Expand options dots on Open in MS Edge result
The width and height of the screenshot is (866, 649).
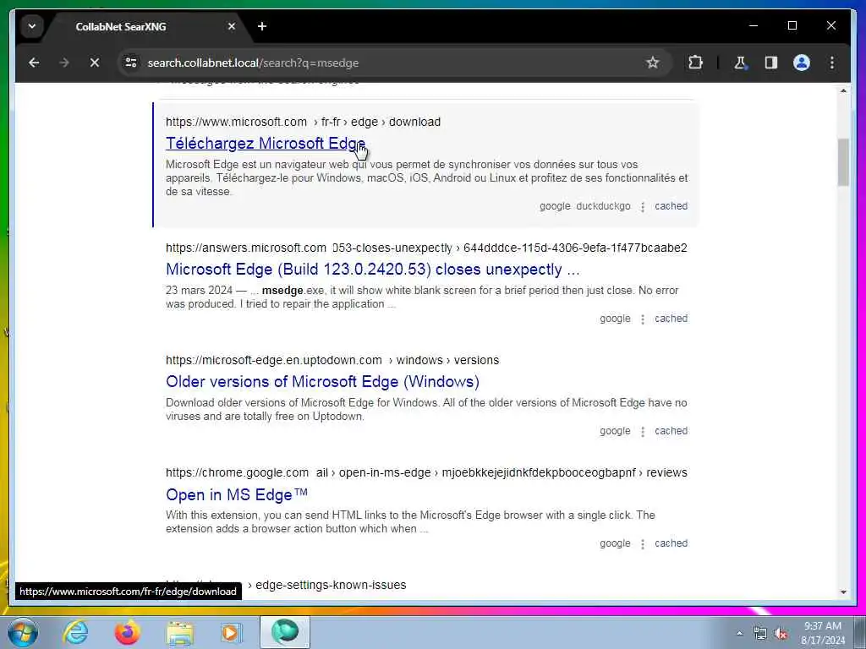click(x=643, y=545)
